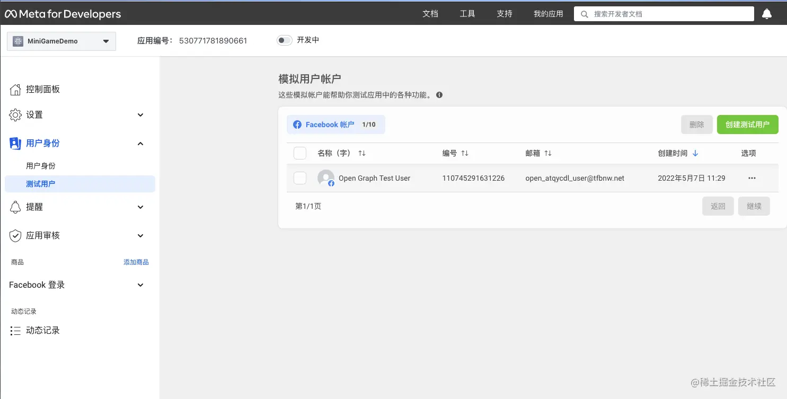Switch to the Facebook 帐户 tab

pos(335,125)
